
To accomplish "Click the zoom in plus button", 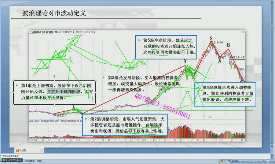I will click(263, 161).
